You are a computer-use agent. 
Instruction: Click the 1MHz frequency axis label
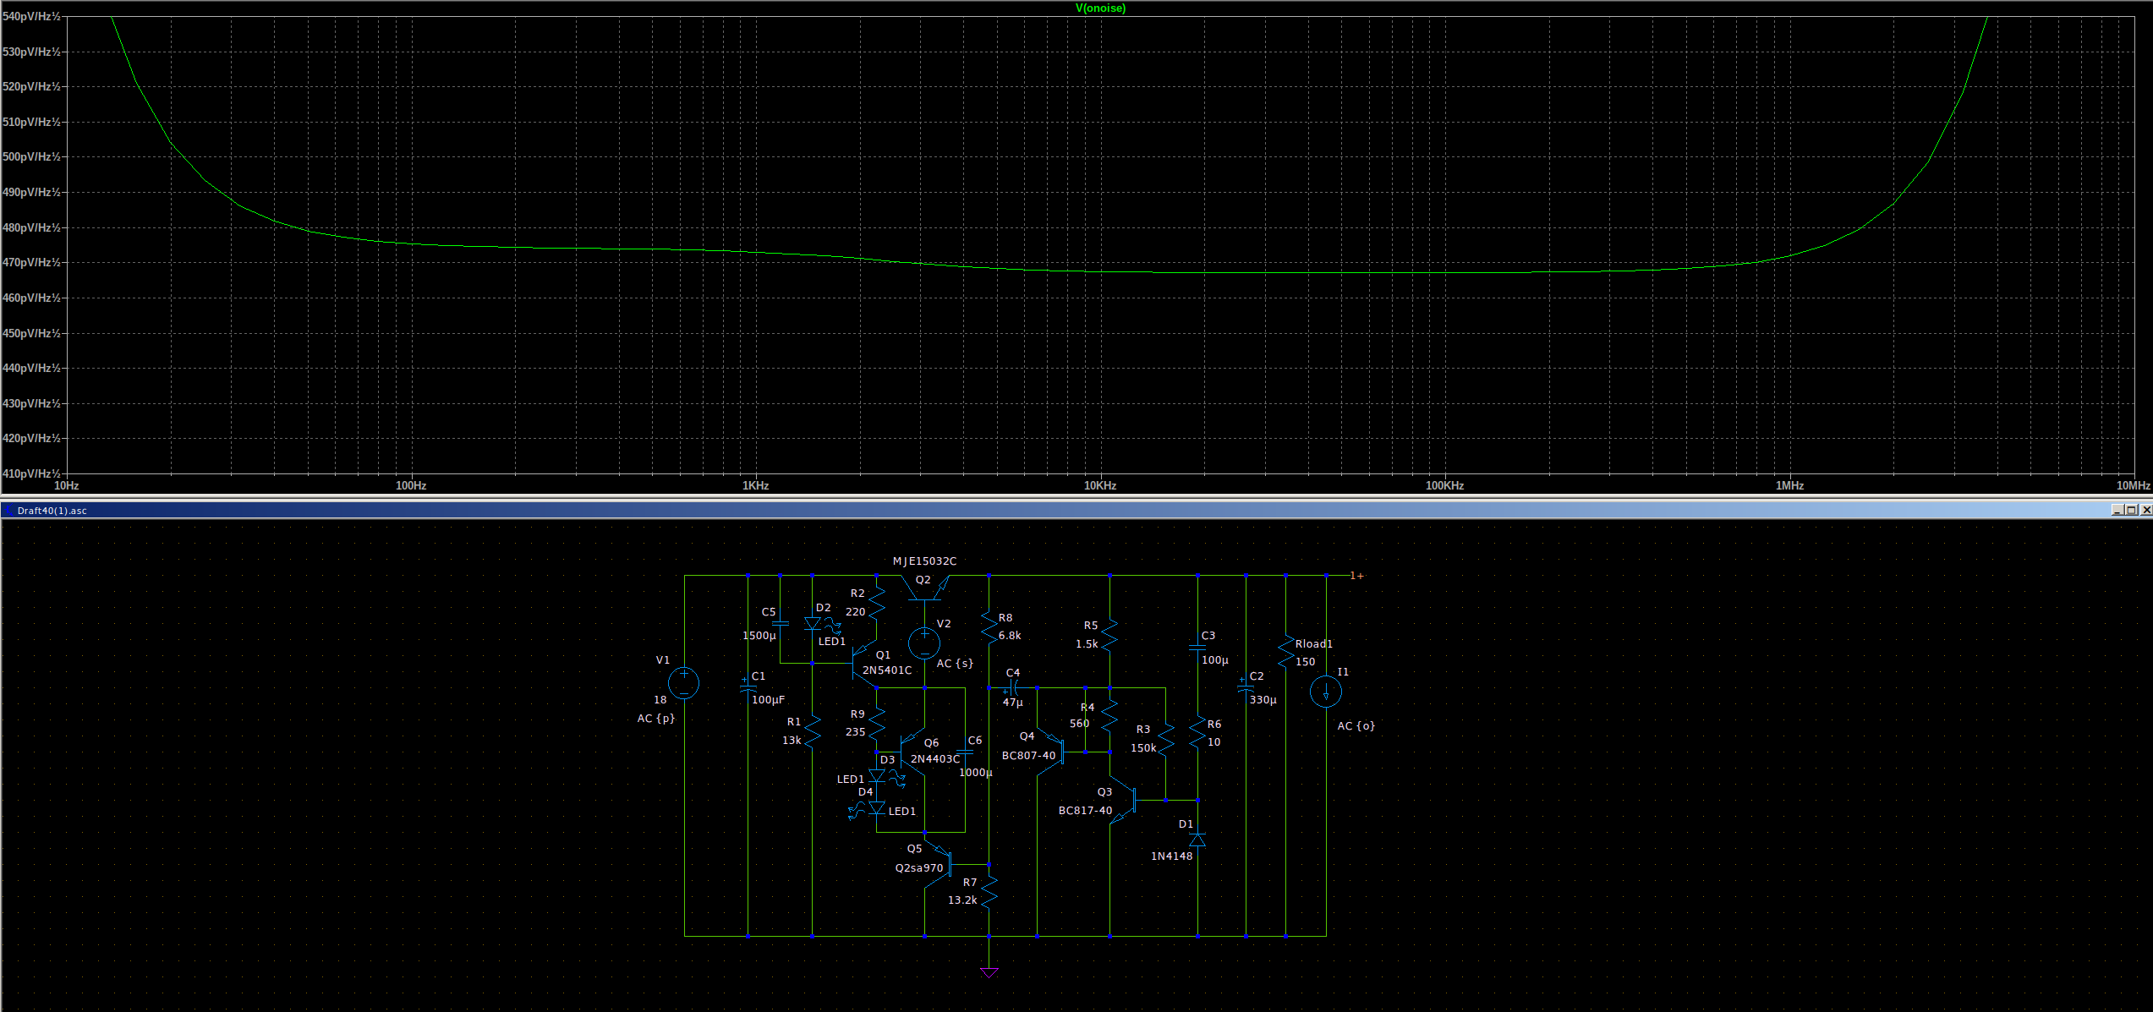click(x=1790, y=485)
